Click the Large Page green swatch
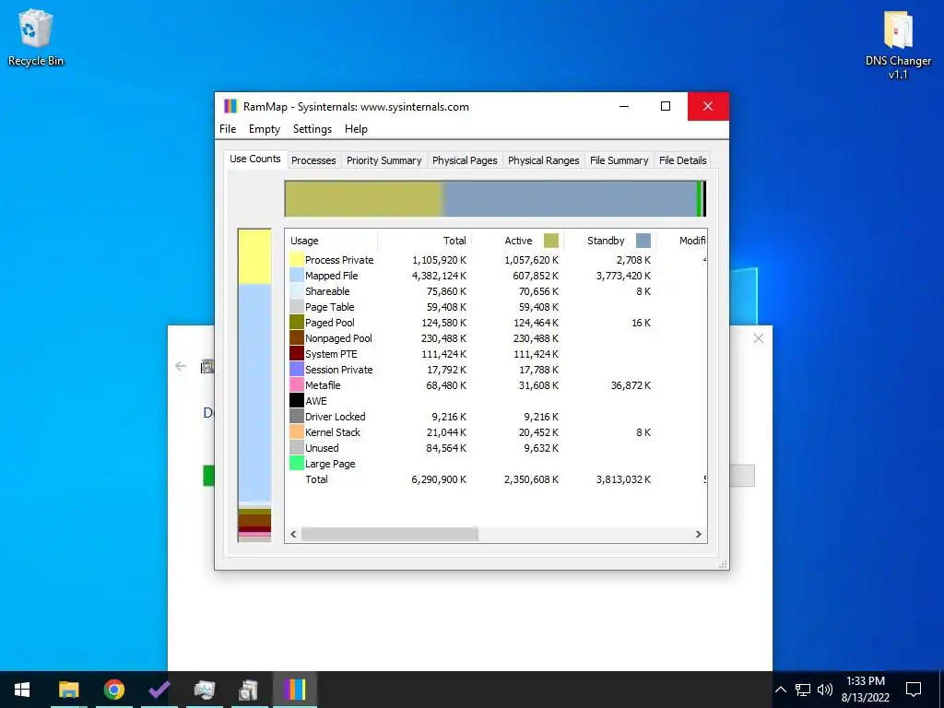This screenshot has height=708, width=944. point(297,464)
